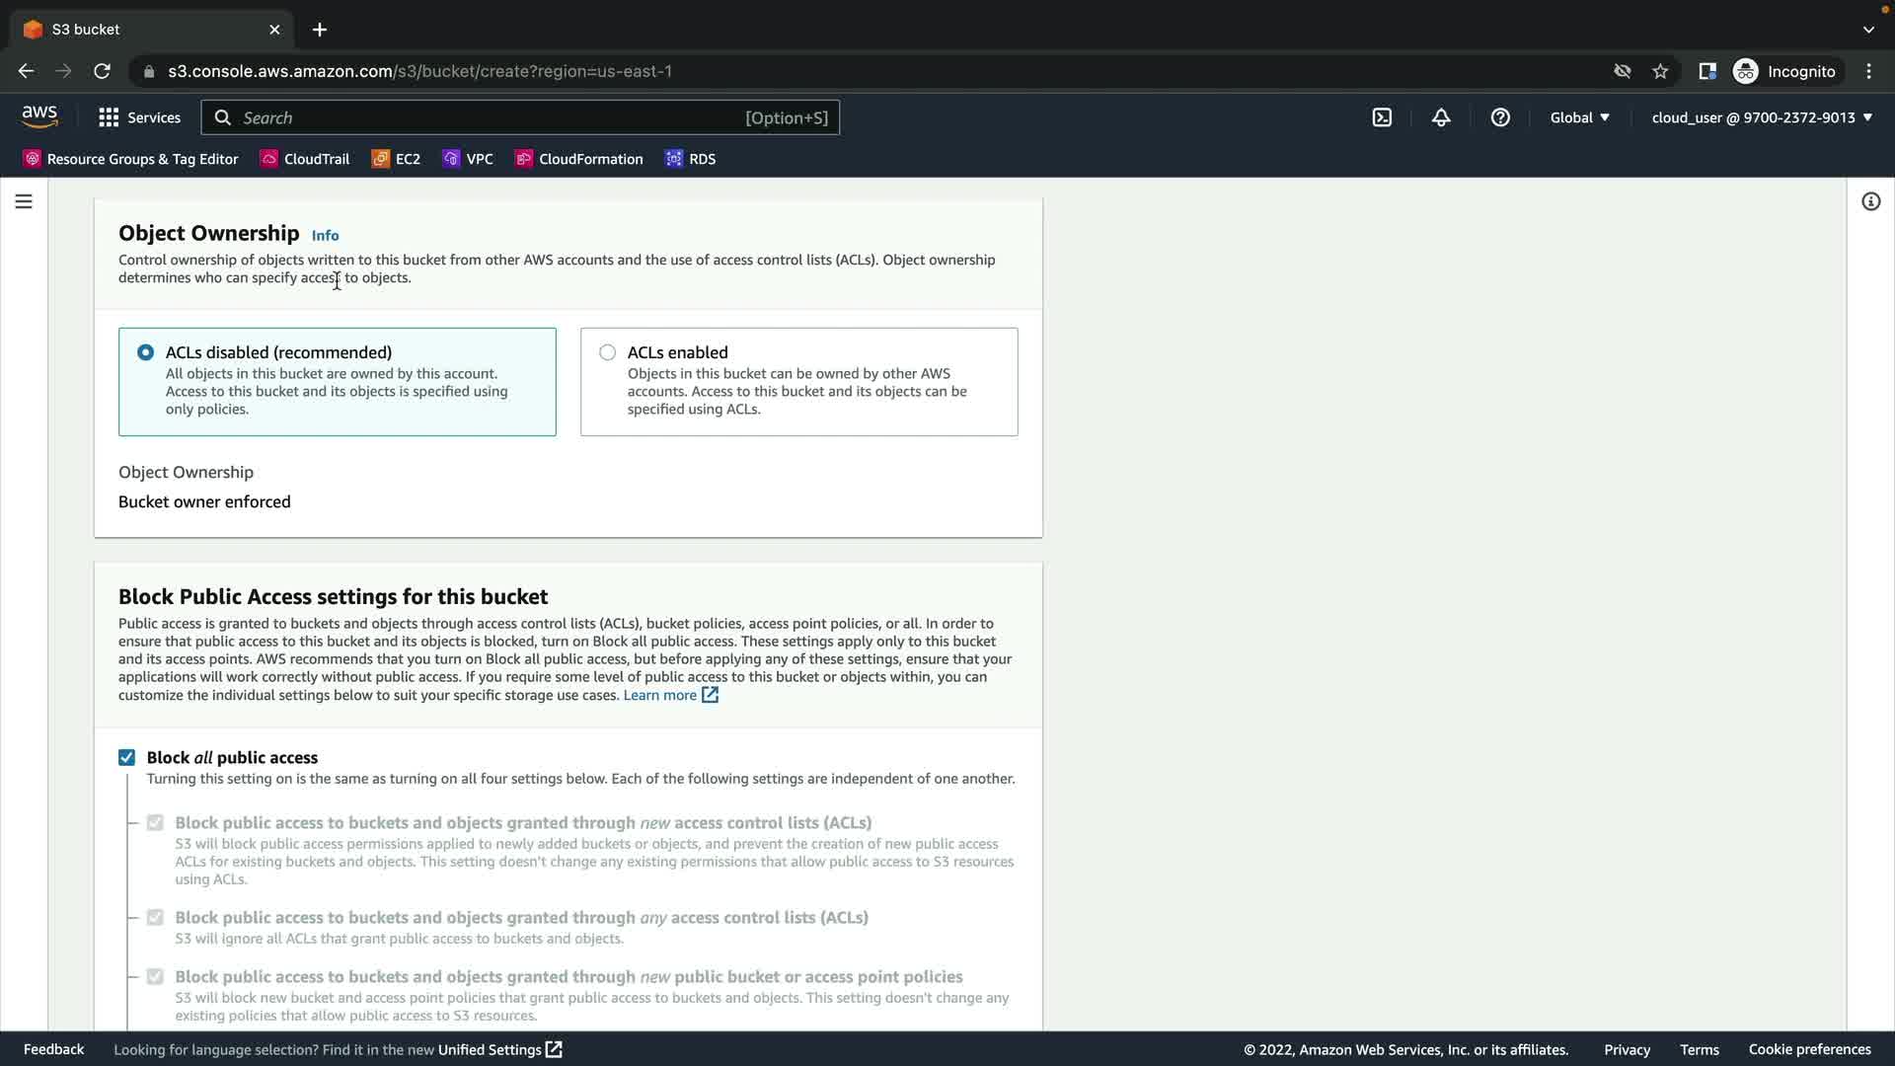Open the browser tab list chevron
This screenshot has height=1066, width=1895.
pos(1868,30)
